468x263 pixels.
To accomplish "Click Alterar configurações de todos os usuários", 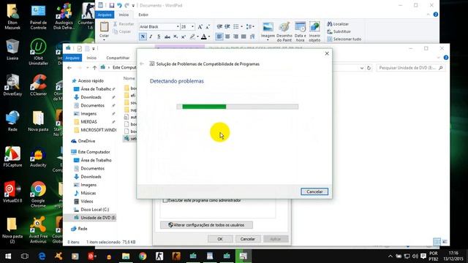I will click(206, 225).
